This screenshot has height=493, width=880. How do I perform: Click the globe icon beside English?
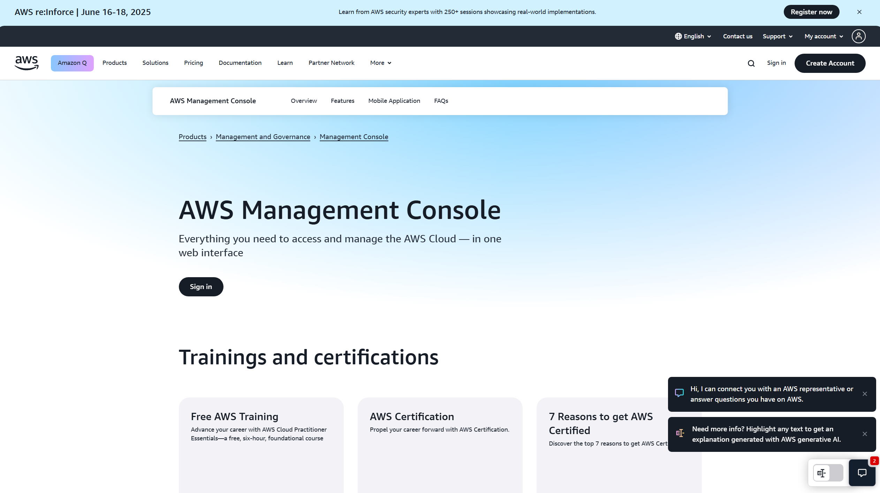(x=678, y=36)
